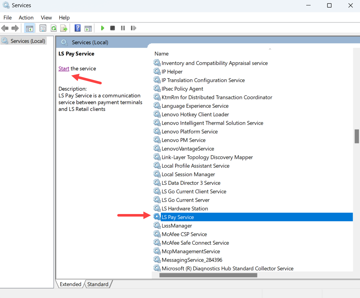Click the Export List toolbar icon
The height and width of the screenshot is (298, 360).
(x=64, y=28)
